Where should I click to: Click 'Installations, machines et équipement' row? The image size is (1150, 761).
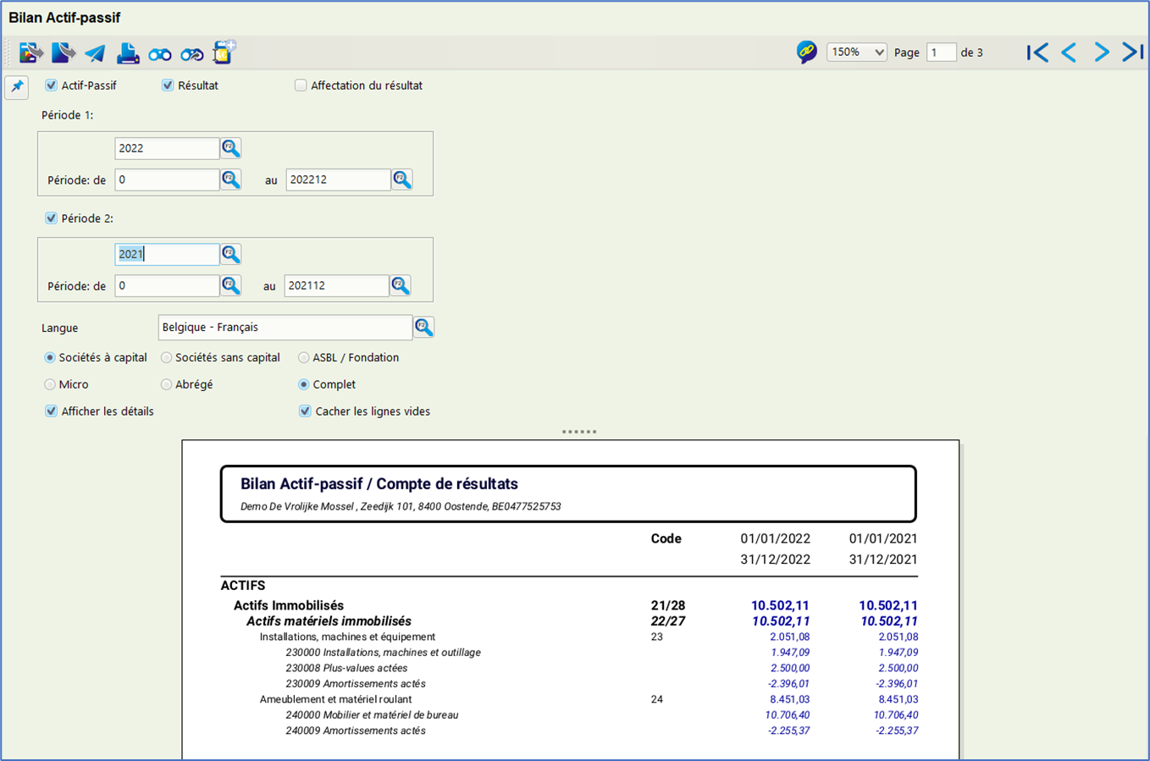347,637
